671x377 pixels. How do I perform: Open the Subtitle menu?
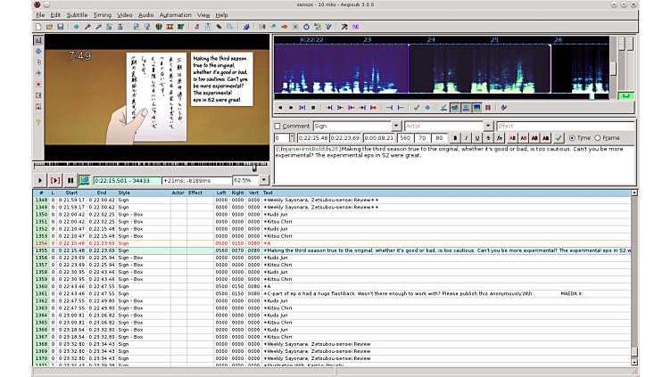pyautogui.click(x=77, y=15)
